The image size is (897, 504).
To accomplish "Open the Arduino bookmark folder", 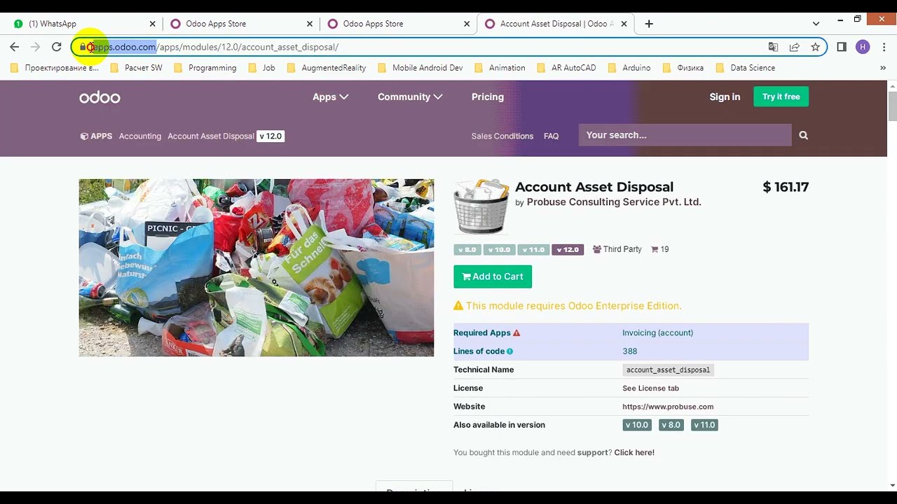I will [x=629, y=68].
